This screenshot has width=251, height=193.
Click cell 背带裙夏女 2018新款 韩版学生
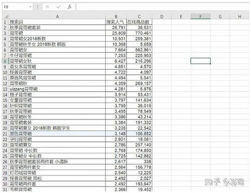click(57, 128)
